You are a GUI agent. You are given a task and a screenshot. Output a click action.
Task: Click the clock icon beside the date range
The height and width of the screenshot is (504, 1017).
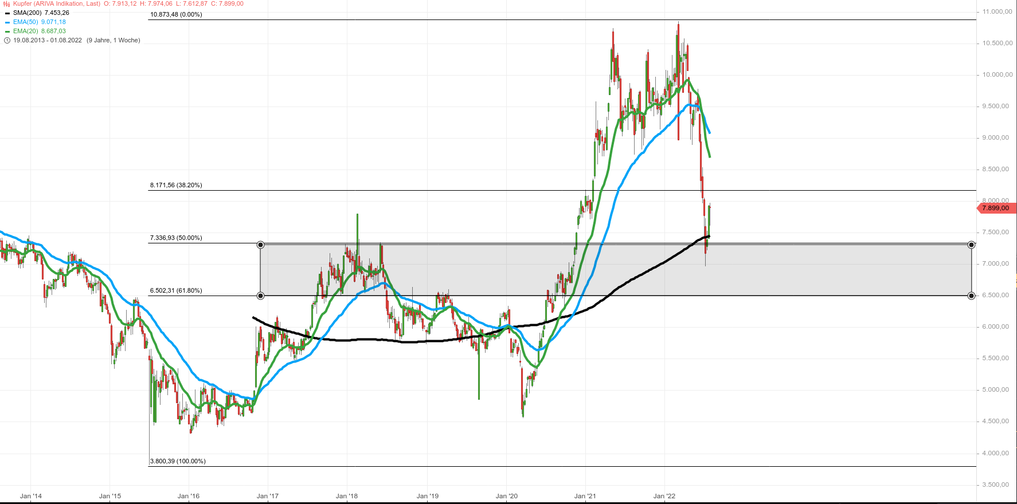pyautogui.click(x=7, y=40)
